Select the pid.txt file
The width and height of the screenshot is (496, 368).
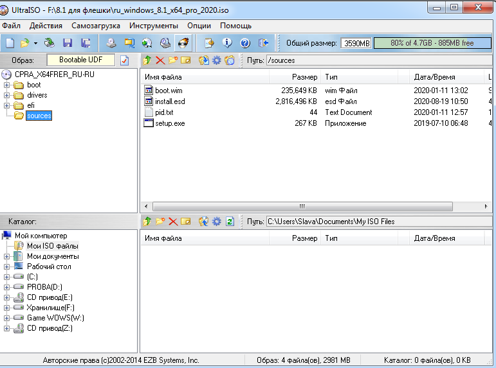[x=164, y=112]
